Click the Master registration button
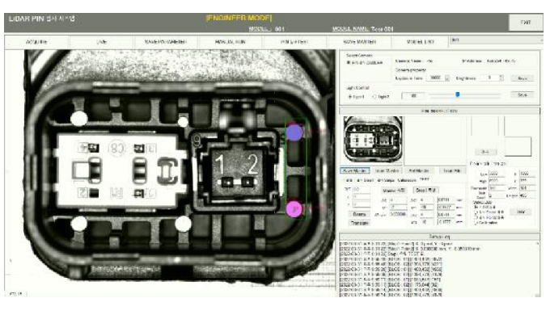The image size is (550, 315). tap(394, 191)
